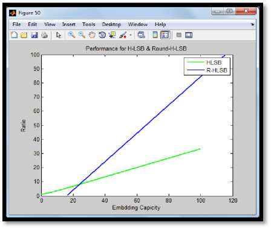Open the Insert menu

pyautogui.click(x=69, y=24)
